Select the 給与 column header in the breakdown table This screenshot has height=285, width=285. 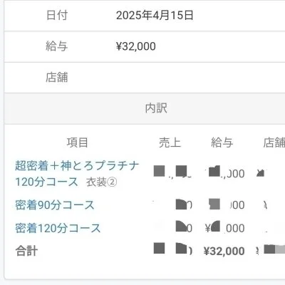pos(222,142)
